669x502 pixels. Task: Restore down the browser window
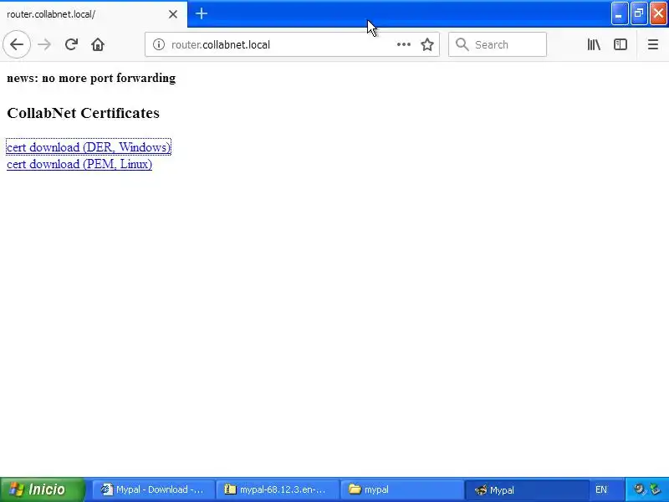click(639, 13)
